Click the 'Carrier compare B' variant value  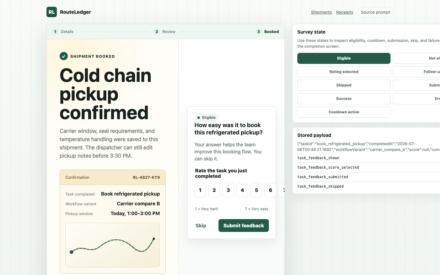(138, 204)
